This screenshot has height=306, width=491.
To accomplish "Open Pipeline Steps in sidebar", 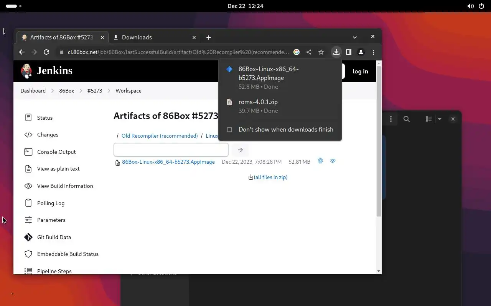I will pos(54,271).
